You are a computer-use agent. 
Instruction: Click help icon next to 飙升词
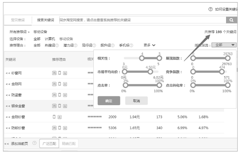pyautogui.click(x=113, y=45)
